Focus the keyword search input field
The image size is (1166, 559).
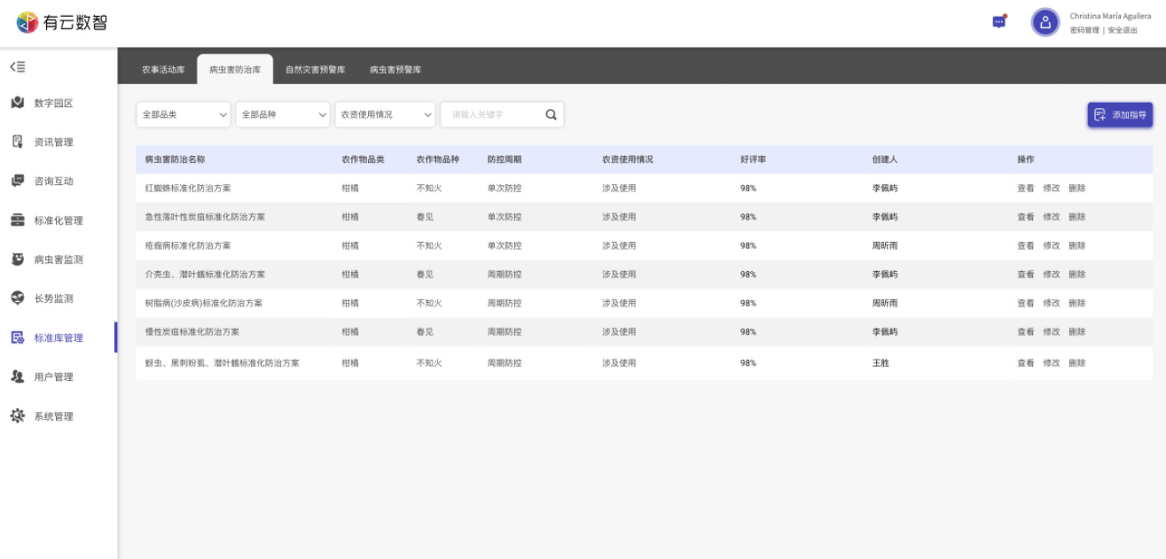pyautogui.click(x=492, y=114)
